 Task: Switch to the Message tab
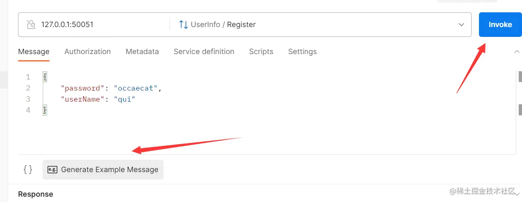tap(34, 52)
